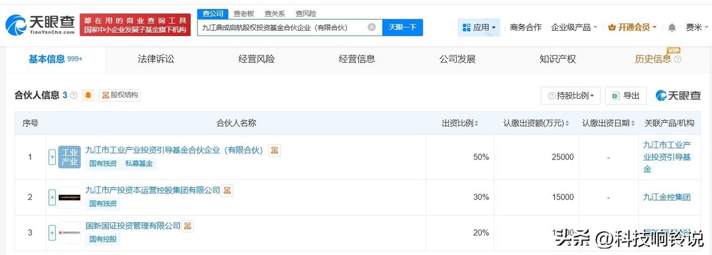This screenshot has height=255, width=712.
Task: Sort by 认缴出资日期 column
Action: 609,123
